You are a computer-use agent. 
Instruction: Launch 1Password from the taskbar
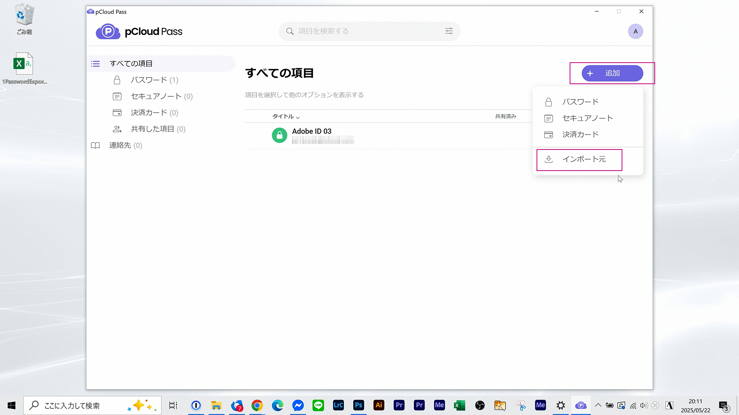(196, 405)
